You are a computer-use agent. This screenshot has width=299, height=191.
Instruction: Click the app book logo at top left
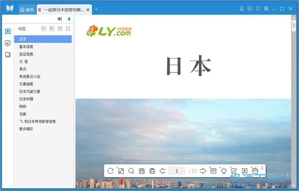tap(10, 9)
